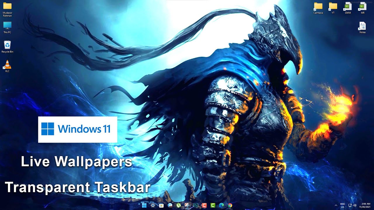
Task: Launch Photoshop from the taskbar
Action: (196, 205)
